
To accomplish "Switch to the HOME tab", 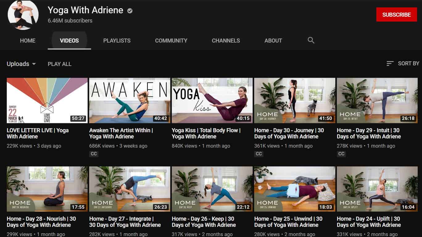I will pyautogui.click(x=28, y=40).
